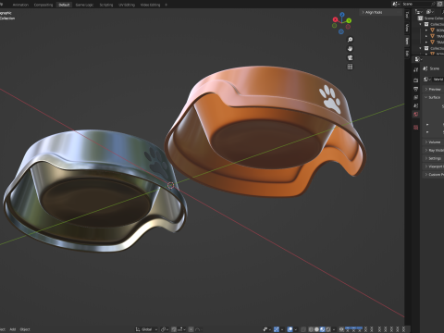Open the outliner editor type dropdown
444x333 pixels.
point(419,12)
